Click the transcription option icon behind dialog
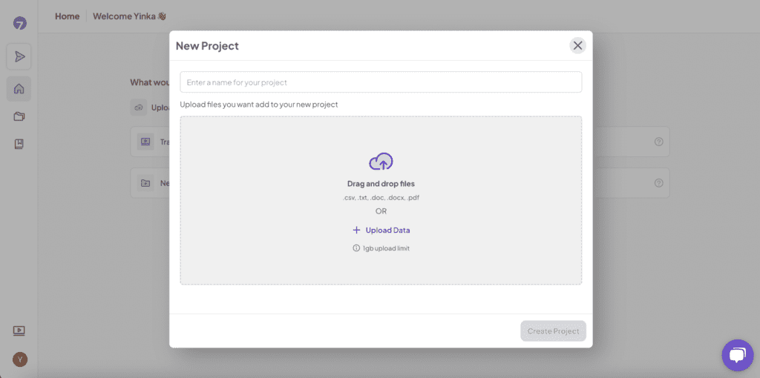760x378 pixels. click(x=145, y=142)
